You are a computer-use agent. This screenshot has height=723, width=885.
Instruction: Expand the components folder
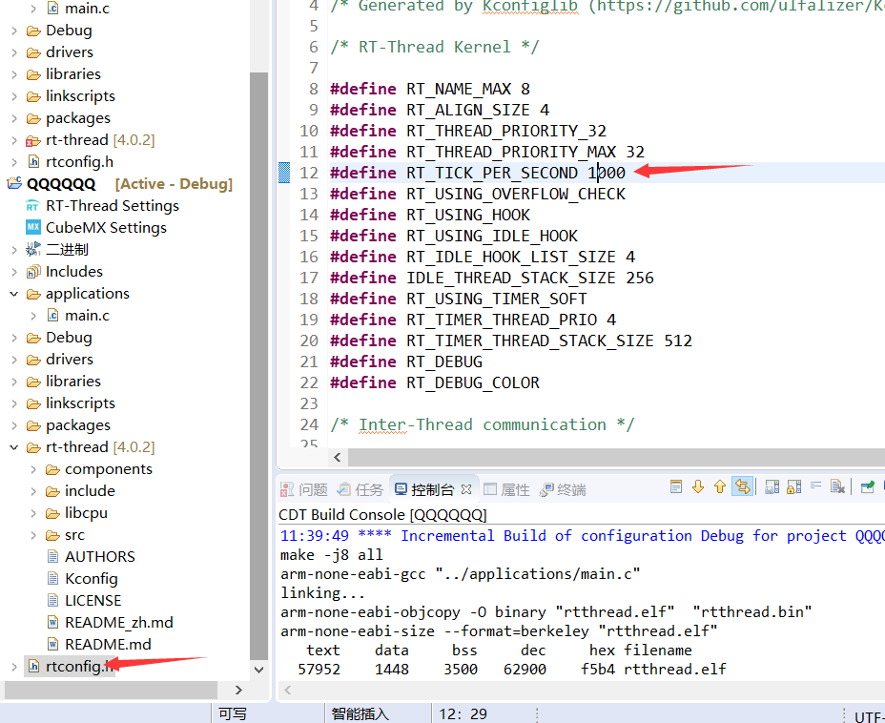[x=33, y=469]
